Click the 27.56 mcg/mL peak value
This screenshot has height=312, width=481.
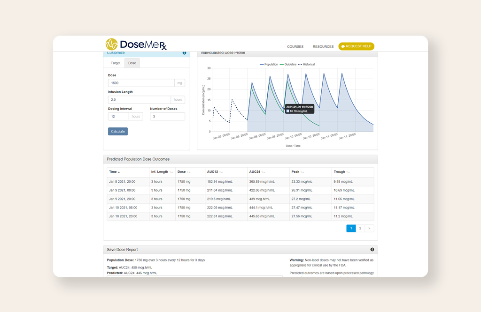pos(302,216)
